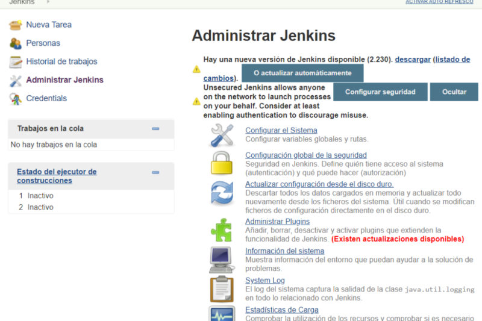Open Información del sistema link

[x=284, y=251]
